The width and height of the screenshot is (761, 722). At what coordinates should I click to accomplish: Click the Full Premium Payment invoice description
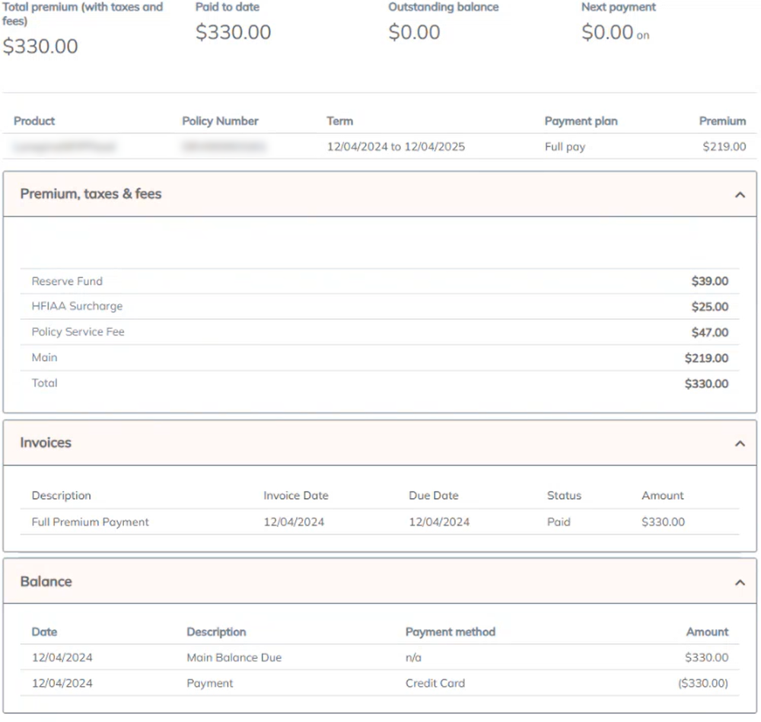click(90, 522)
